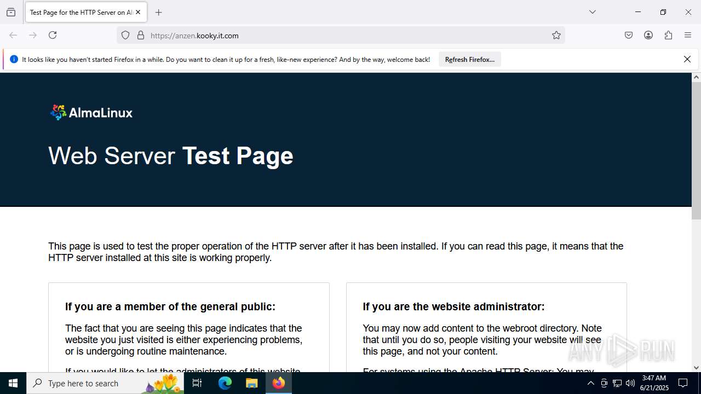Open the Action Center notifications
Image resolution: width=701 pixels, height=394 pixels.
coord(683,383)
